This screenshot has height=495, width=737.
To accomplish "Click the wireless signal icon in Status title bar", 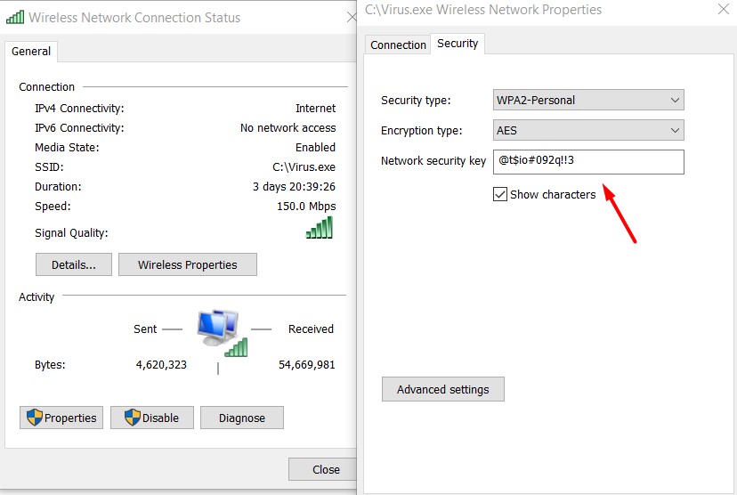I will tap(15, 18).
